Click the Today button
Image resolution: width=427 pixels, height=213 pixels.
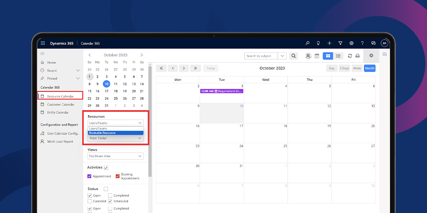pos(211,68)
